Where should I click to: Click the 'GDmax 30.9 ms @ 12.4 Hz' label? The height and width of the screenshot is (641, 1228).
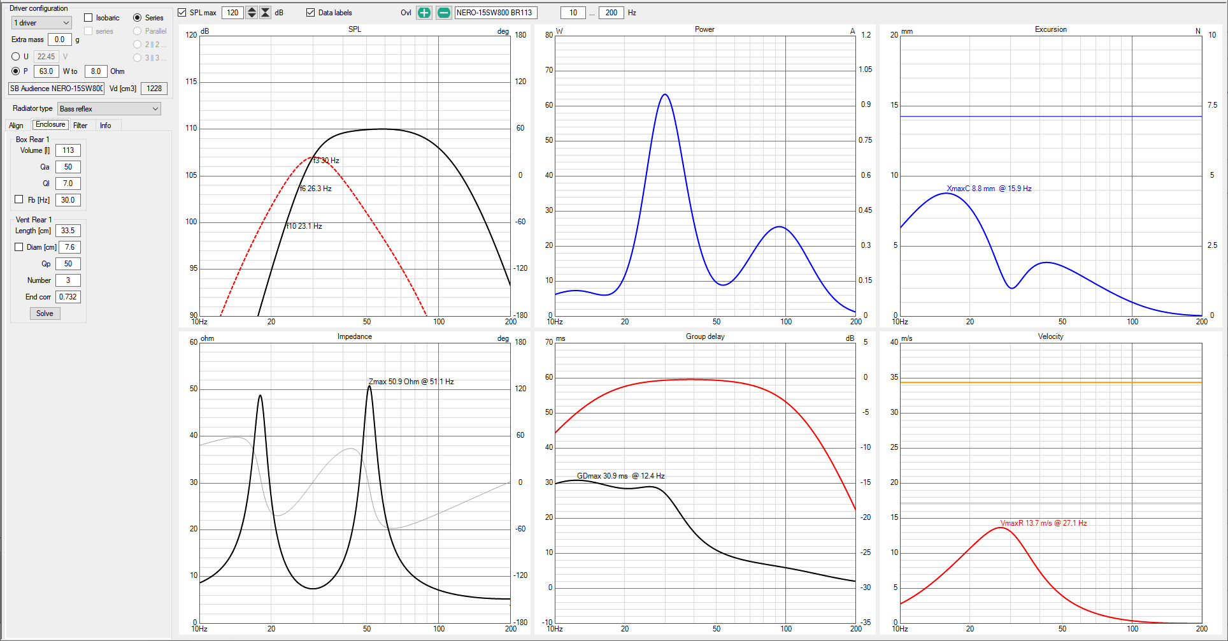click(621, 476)
